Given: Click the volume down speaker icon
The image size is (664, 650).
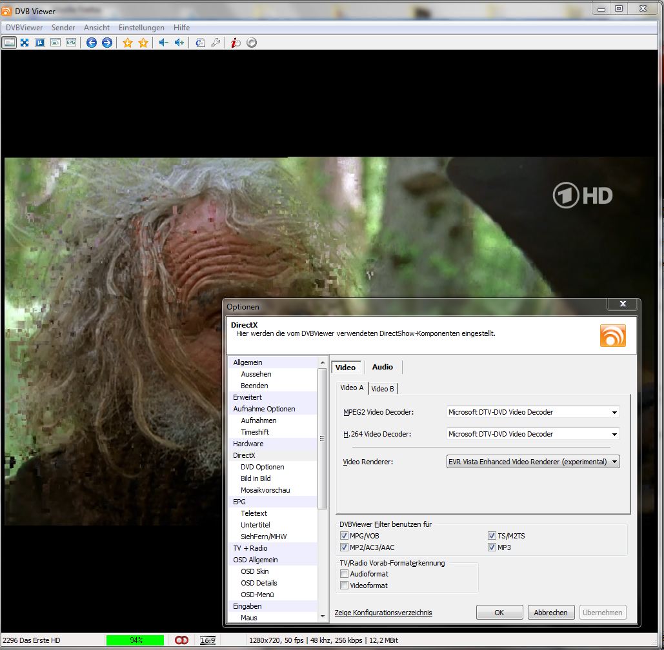Looking at the screenshot, I should [163, 43].
